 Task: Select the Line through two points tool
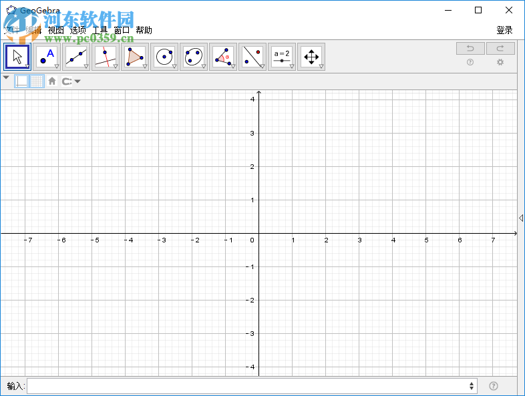(76, 57)
